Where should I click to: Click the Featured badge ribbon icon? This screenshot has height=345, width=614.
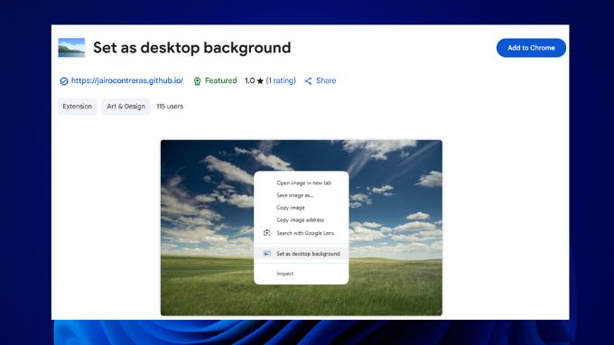pos(198,81)
